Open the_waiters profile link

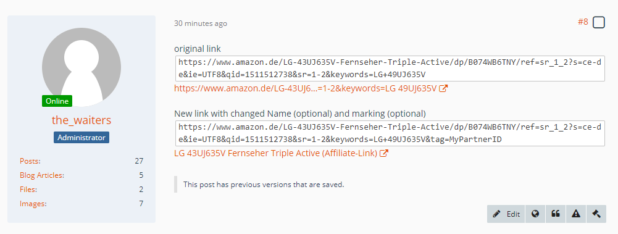[81, 120]
